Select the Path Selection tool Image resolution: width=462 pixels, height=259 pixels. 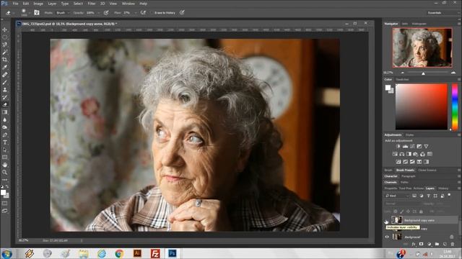[5, 150]
